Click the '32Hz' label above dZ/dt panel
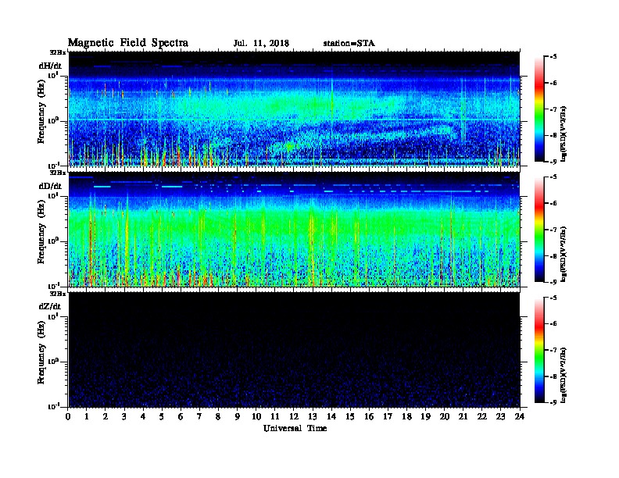This screenshot has height=478, width=619. (57, 294)
